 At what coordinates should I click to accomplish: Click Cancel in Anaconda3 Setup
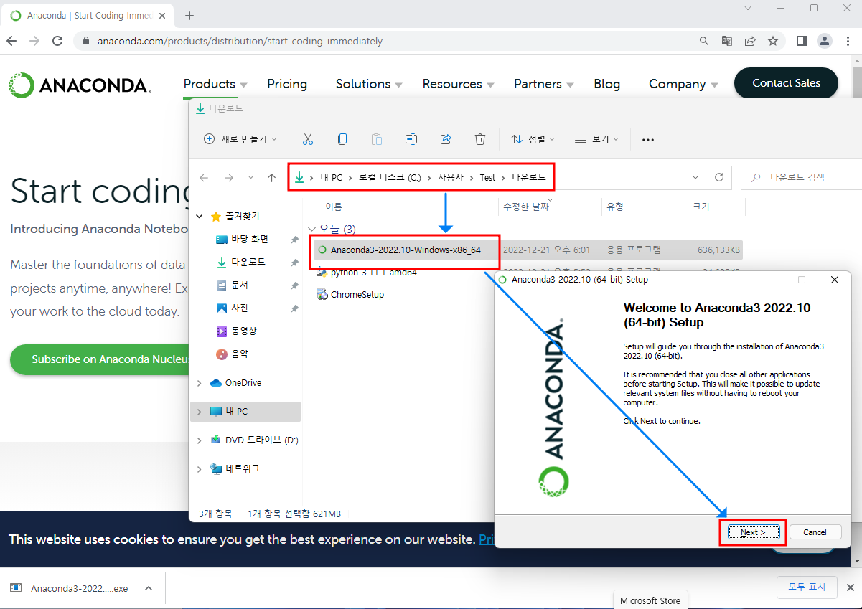click(815, 532)
